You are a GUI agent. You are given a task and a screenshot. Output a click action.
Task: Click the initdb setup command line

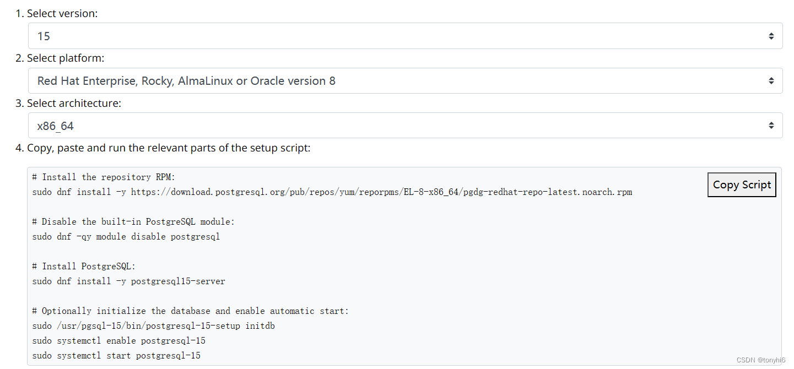point(153,325)
